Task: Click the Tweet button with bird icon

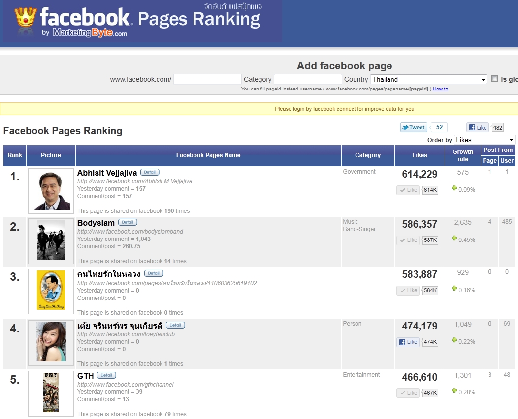Action: [x=414, y=127]
